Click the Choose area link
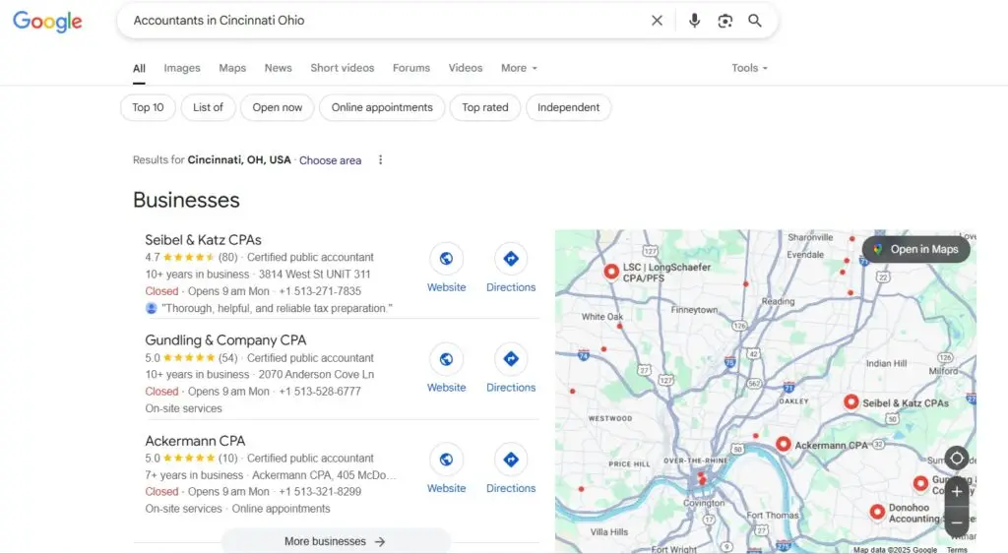The image size is (1008, 554). tap(331, 160)
